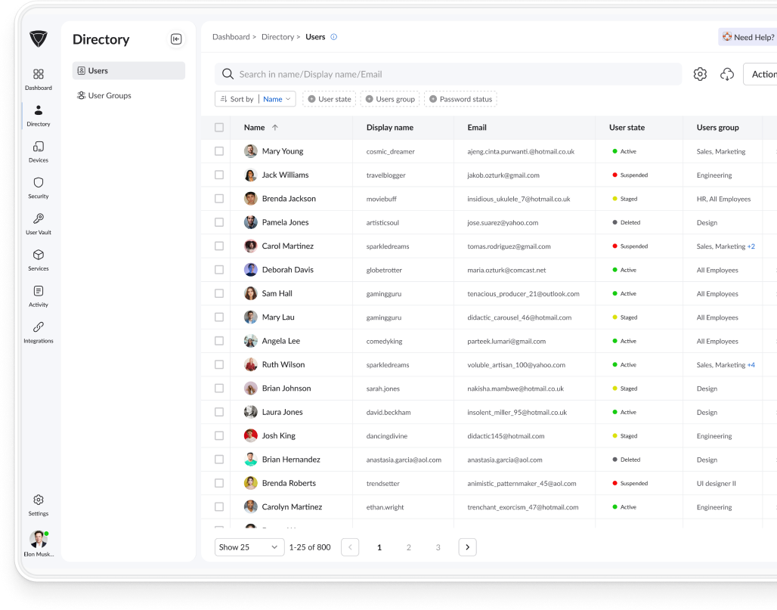Click the Need Help lifebuoy icon
The height and width of the screenshot is (610, 777).
pyautogui.click(x=727, y=37)
